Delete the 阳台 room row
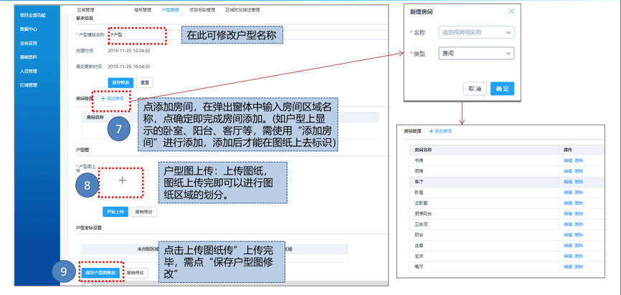Screen dimensions: 621x295 [x=579, y=235]
